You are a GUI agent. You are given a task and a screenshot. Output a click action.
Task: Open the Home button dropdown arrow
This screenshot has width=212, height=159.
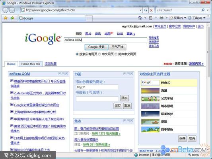click(145, 18)
